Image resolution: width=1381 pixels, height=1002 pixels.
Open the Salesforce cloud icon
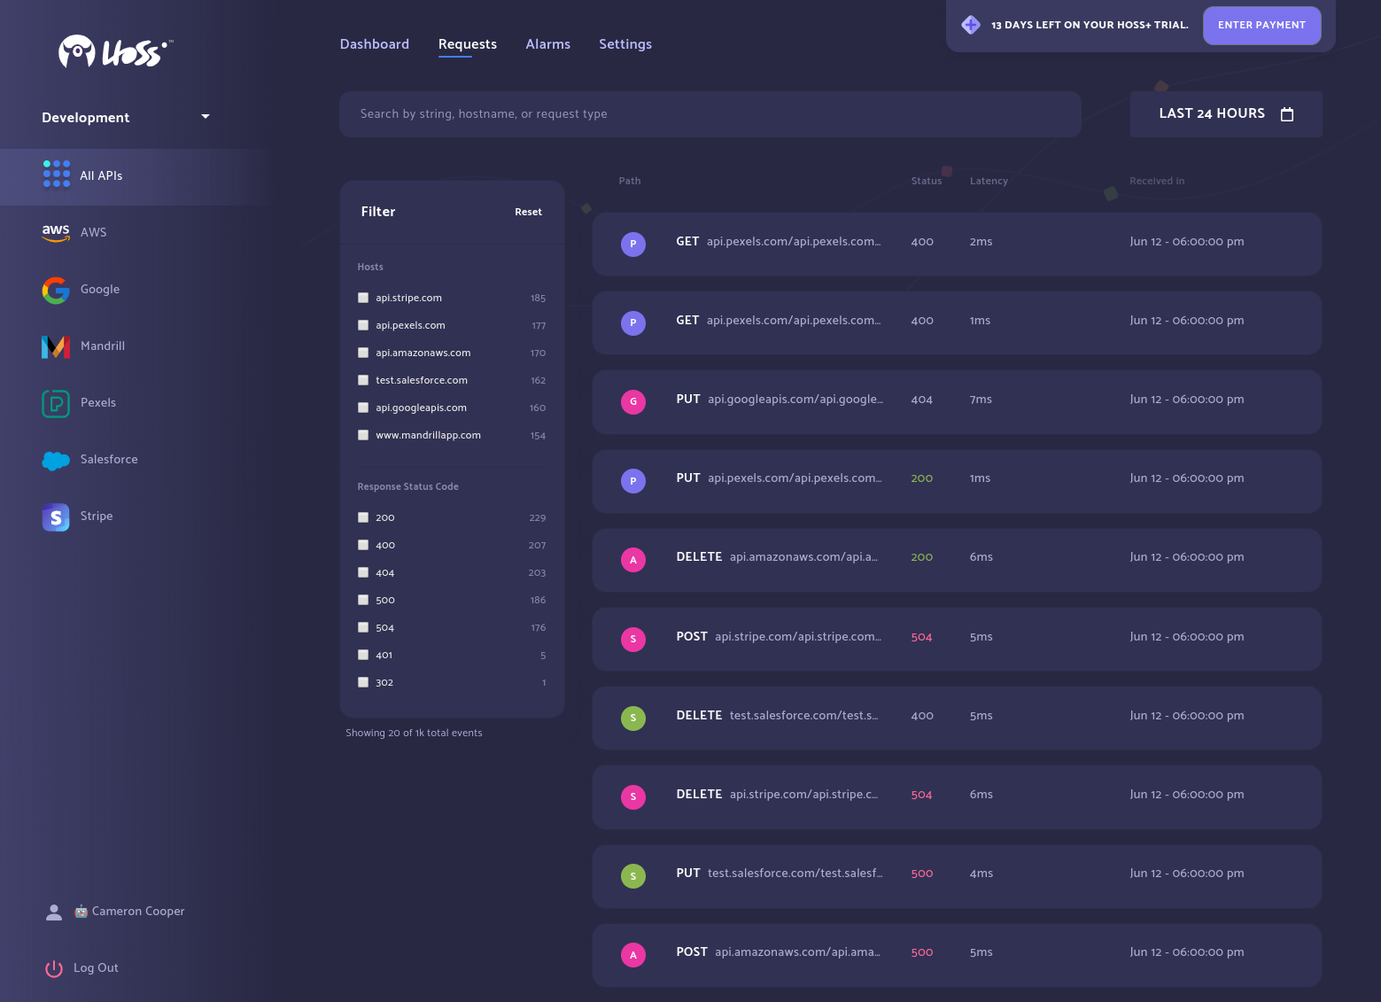click(56, 460)
